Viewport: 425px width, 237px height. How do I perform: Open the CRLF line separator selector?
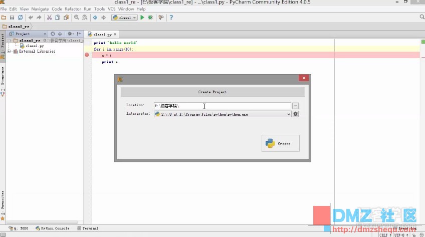[385, 235]
